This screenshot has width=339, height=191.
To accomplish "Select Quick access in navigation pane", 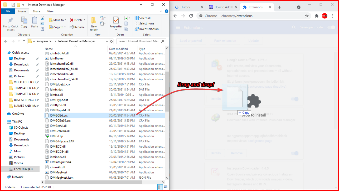I will [21, 53].
